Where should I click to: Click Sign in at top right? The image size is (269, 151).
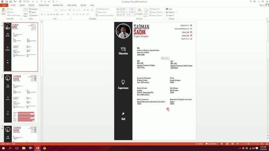pos(263,5)
